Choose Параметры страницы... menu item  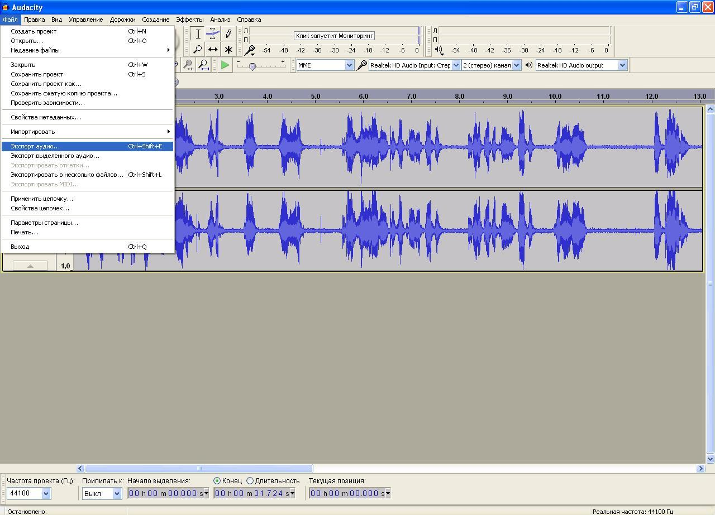pos(87,223)
